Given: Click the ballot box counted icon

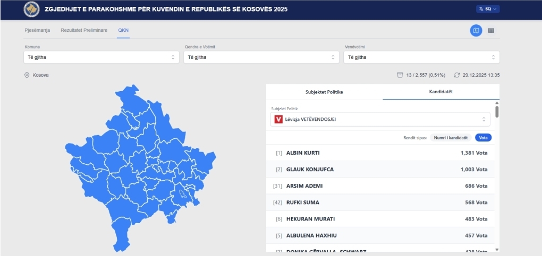Looking at the screenshot, I should [400, 75].
